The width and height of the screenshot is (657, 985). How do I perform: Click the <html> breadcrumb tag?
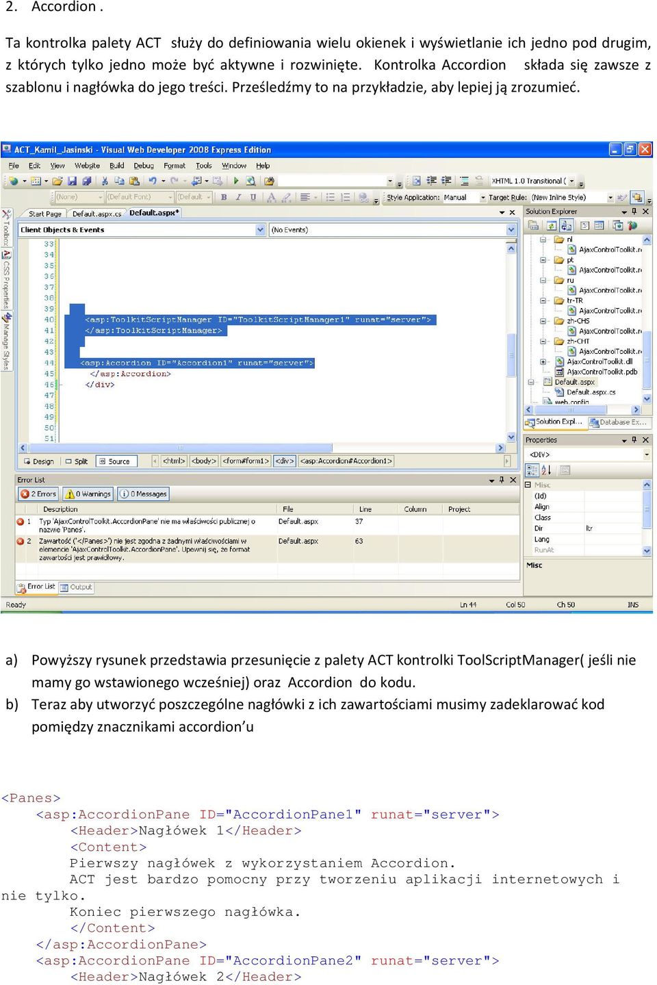tap(174, 461)
